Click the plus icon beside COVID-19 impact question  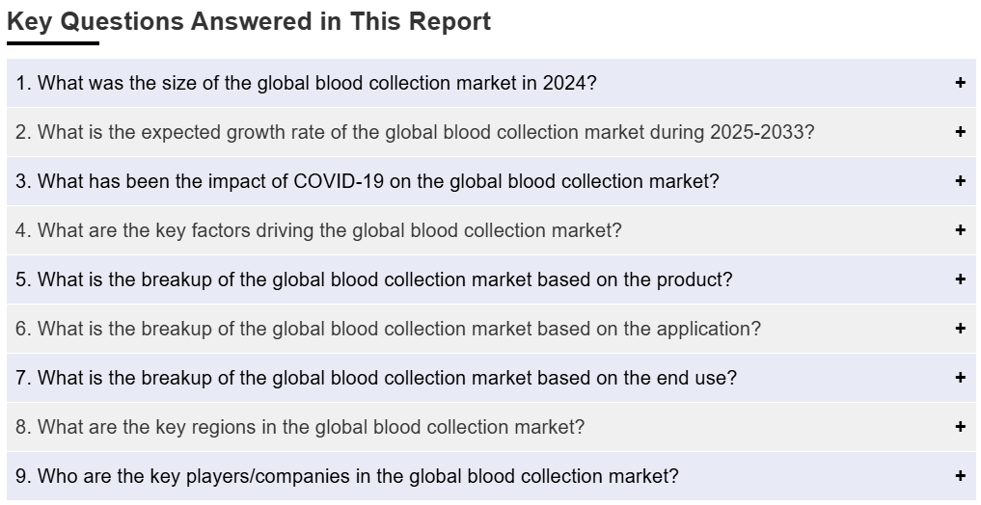961,180
